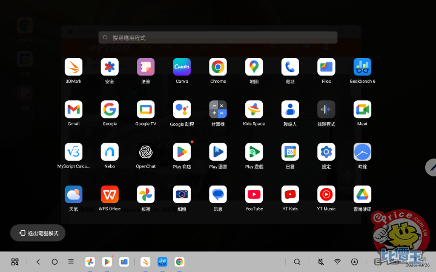
Task: Launch Google Meet
Action: 362,109
